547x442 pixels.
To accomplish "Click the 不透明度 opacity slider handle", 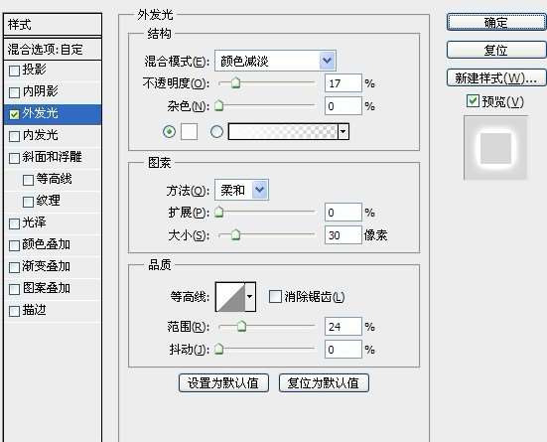I will coord(236,83).
